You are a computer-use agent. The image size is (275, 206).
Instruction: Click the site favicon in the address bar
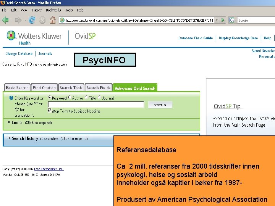pyautogui.click(x=62, y=20)
